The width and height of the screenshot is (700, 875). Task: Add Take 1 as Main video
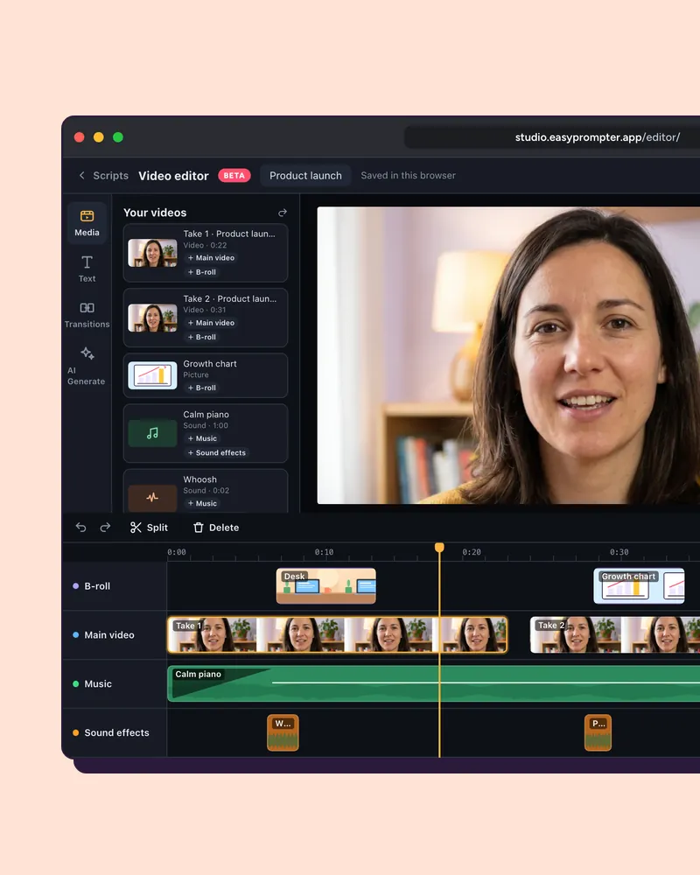[211, 258]
